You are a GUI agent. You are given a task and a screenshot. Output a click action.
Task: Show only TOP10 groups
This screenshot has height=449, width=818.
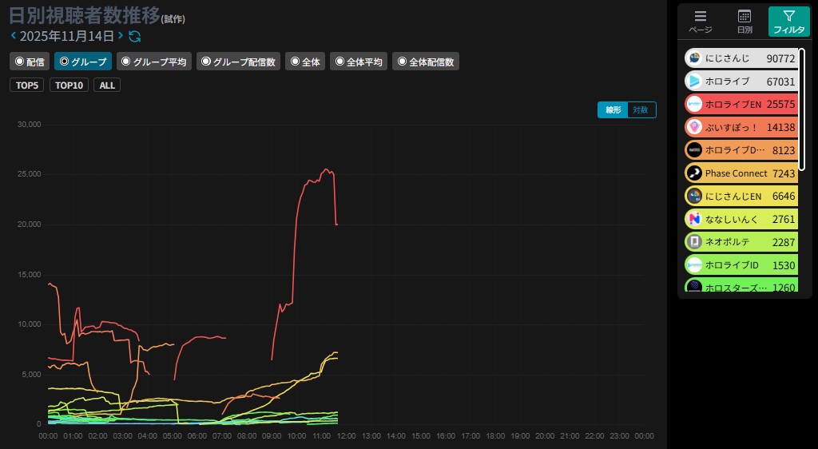tap(69, 85)
